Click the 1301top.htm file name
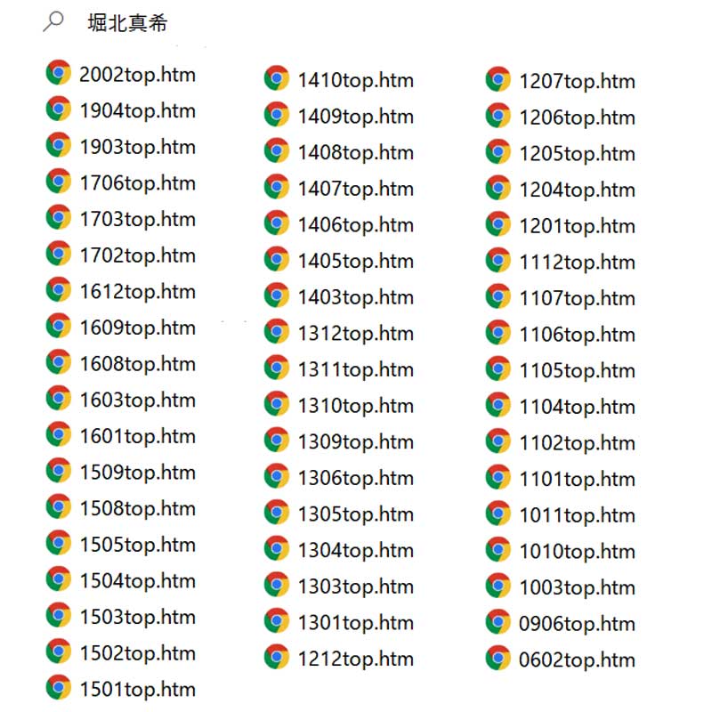 click(x=355, y=622)
